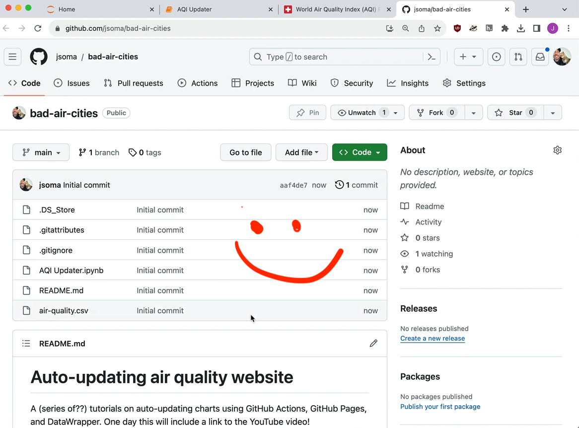Image resolution: width=579 pixels, height=428 pixels.
Task: Open the Chrome three-dot menu
Action: coord(568,28)
